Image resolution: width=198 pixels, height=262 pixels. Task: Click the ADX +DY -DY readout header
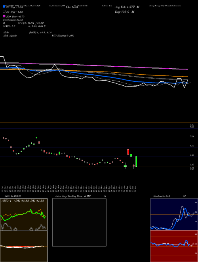[23, 201]
